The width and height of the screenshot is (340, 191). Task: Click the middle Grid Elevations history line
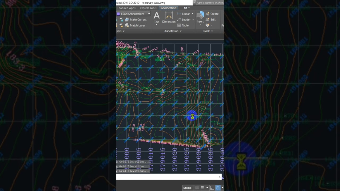(x=133, y=166)
